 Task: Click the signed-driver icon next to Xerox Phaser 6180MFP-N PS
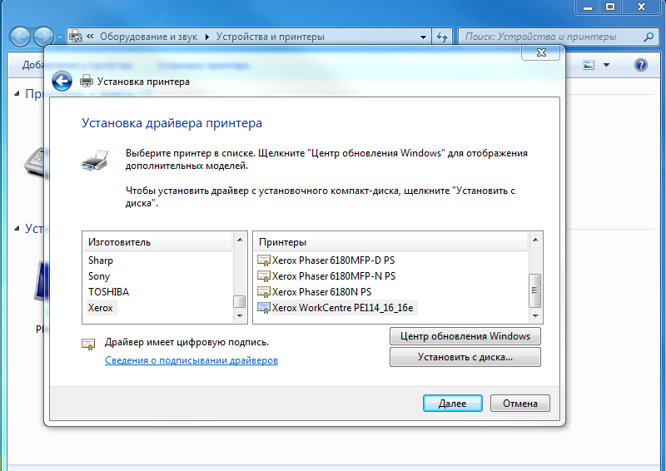tap(264, 276)
